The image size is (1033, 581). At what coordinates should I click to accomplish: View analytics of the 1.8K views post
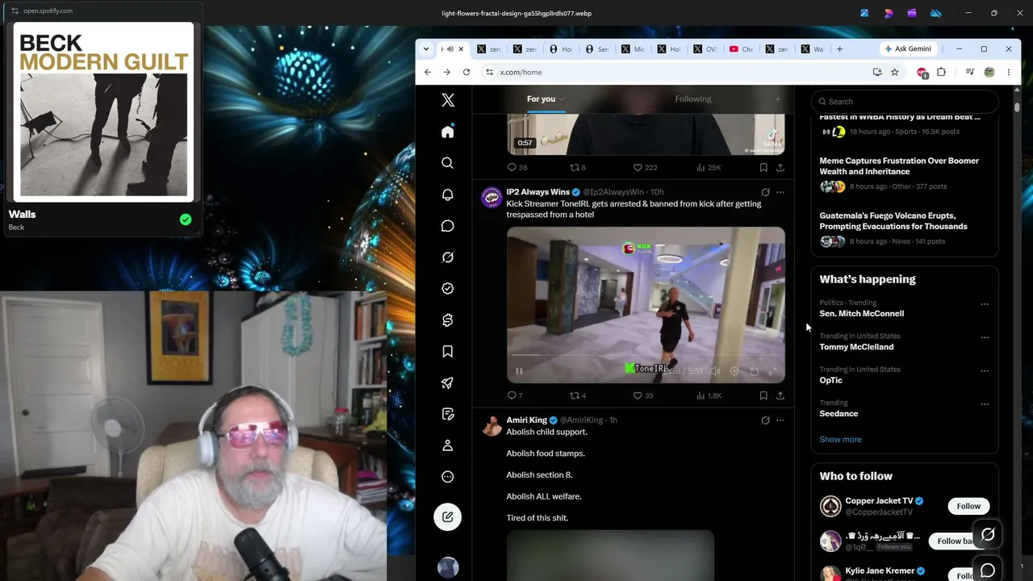pyautogui.click(x=708, y=395)
